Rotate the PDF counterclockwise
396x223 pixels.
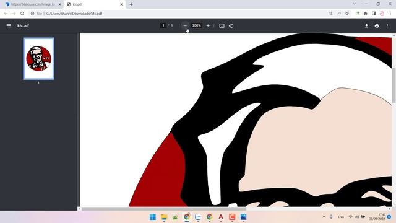point(231,25)
